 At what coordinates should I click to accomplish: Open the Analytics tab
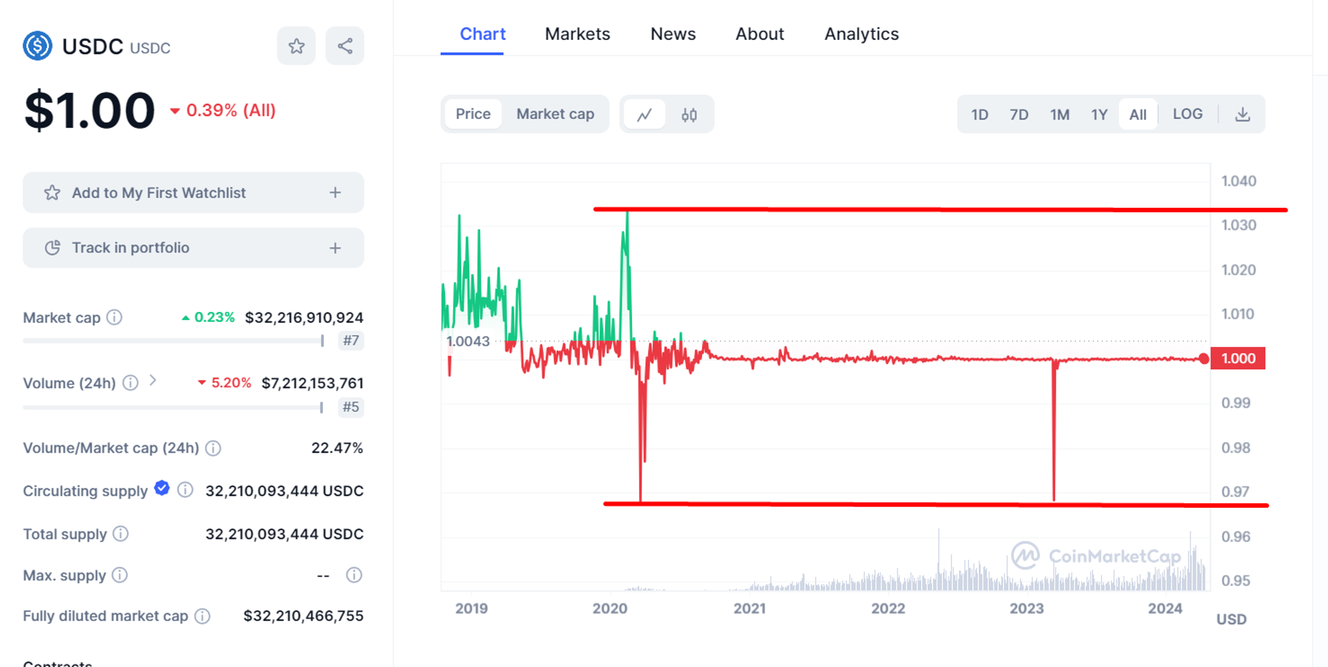(x=862, y=34)
